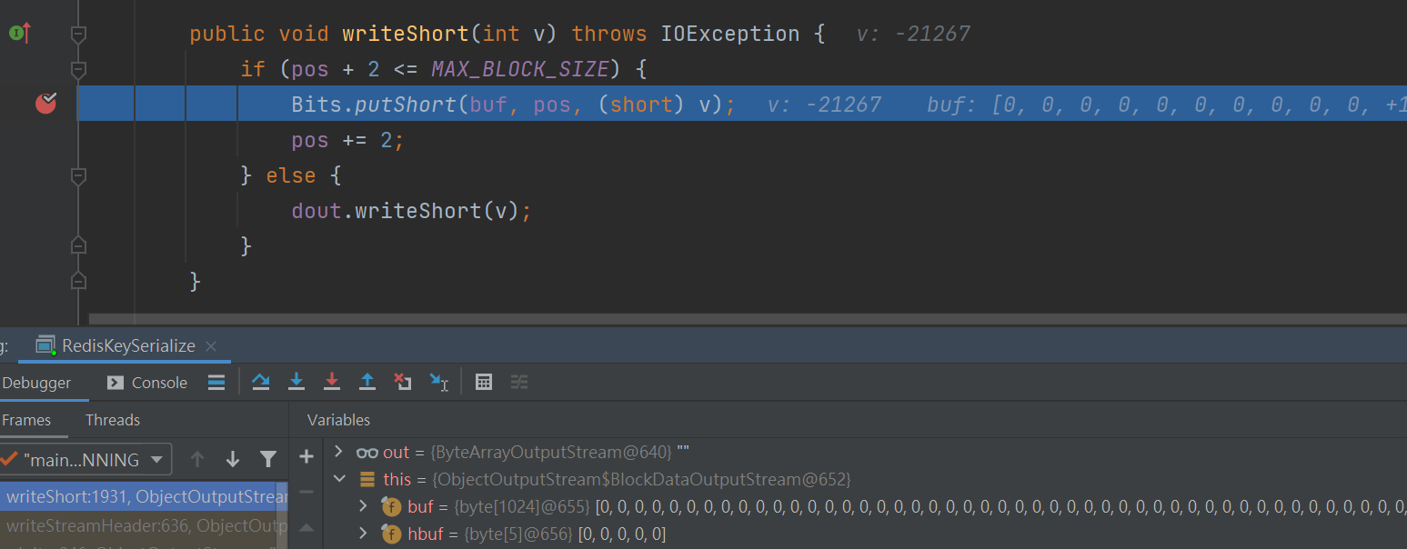The image size is (1407, 549).
Task: Click the red Force Step Into button
Action: pos(332,383)
